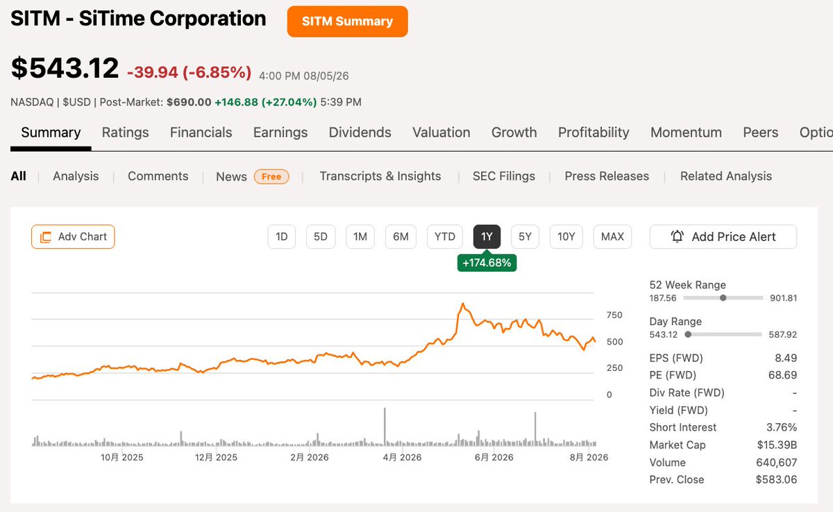Show the MAX chart range
Image resolution: width=833 pixels, height=512 pixels.
612,237
